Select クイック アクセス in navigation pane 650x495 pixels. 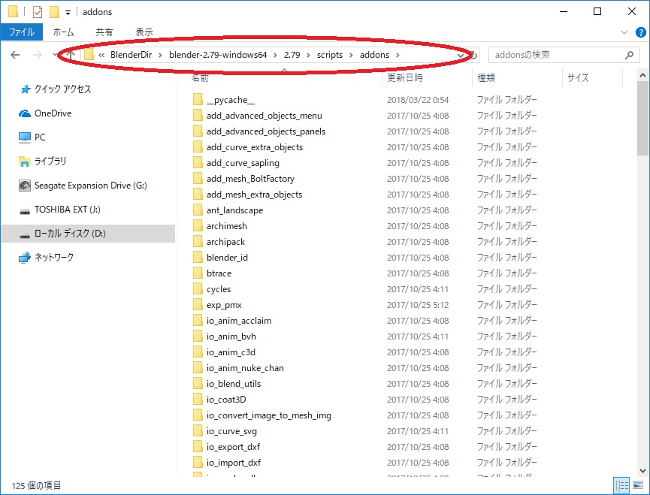62,89
